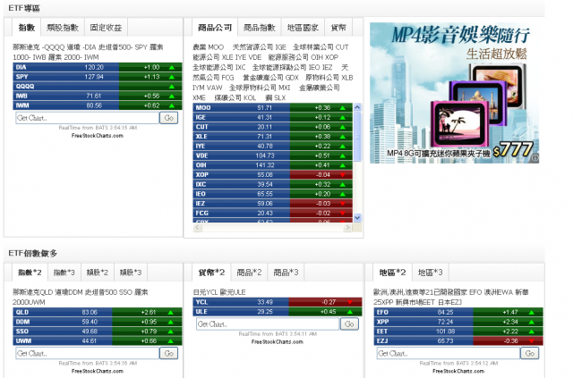
Task: Click the SPY ticker row
Action: [98, 77]
